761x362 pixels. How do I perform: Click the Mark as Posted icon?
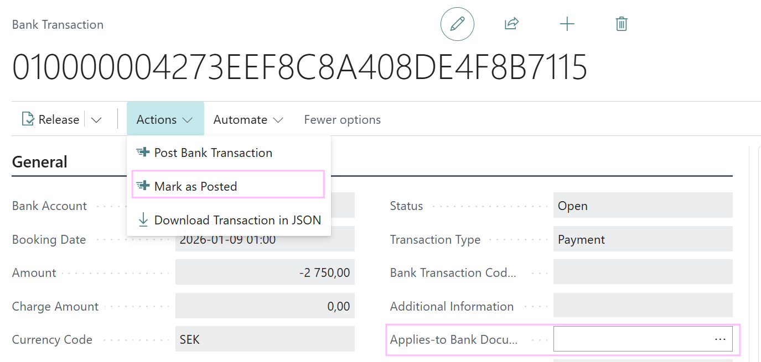click(x=143, y=186)
